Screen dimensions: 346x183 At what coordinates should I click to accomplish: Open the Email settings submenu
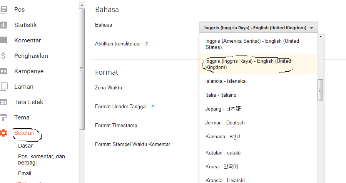click(x=25, y=173)
